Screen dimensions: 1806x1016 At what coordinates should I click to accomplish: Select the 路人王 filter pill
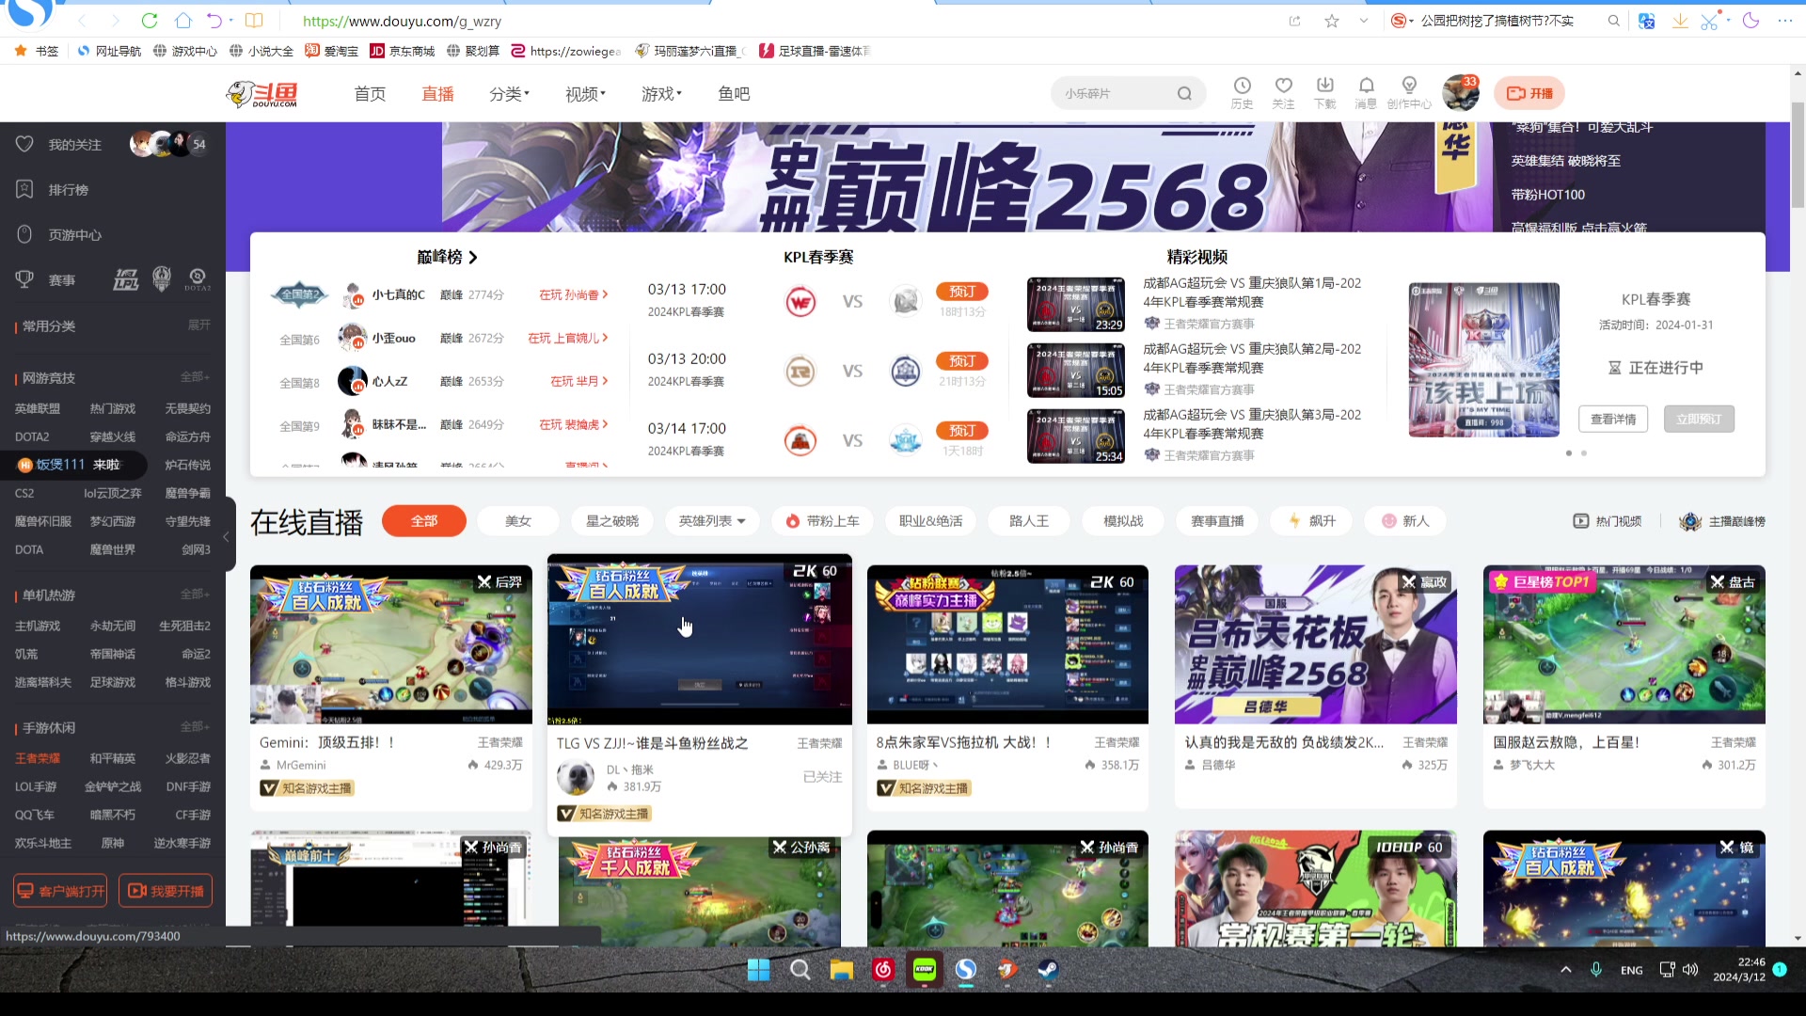pyautogui.click(x=1029, y=521)
